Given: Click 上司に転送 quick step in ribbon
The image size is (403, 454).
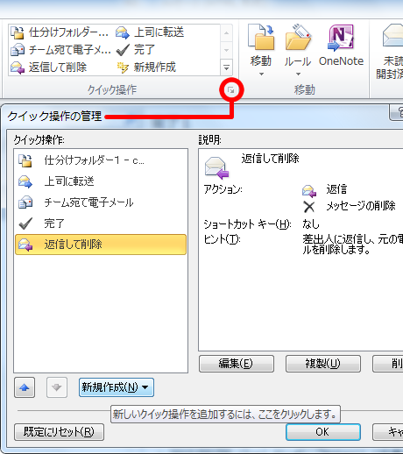Looking at the screenshot, I should (150, 32).
